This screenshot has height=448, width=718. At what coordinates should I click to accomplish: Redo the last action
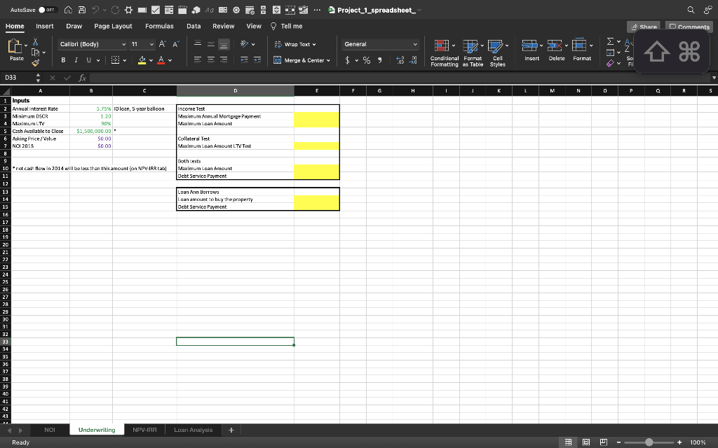tap(115, 10)
